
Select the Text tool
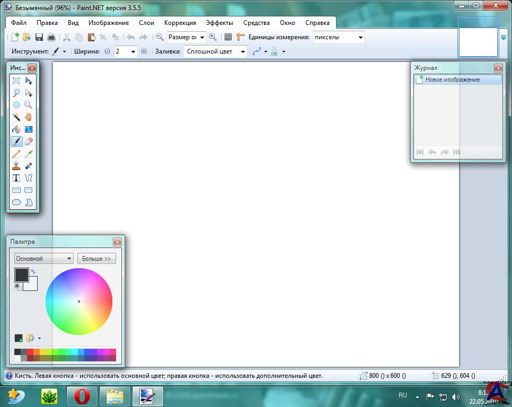click(16, 178)
